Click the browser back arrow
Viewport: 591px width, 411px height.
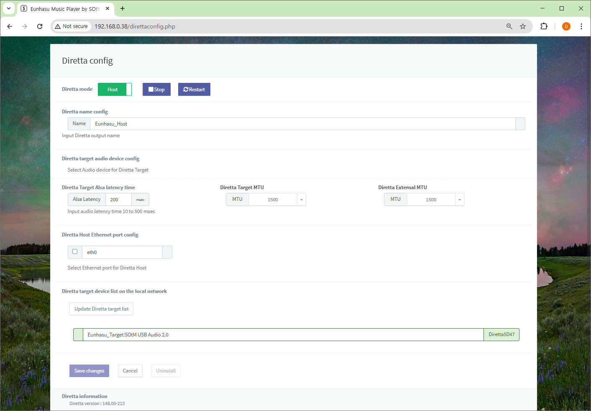(x=10, y=26)
